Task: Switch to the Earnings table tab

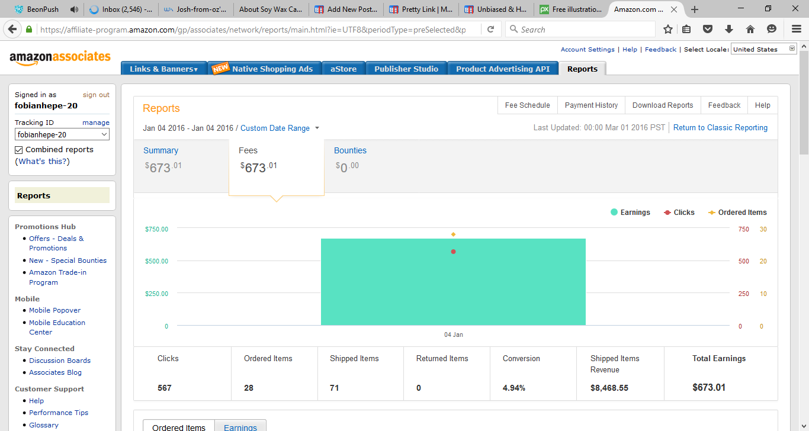Action: [240, 426]
